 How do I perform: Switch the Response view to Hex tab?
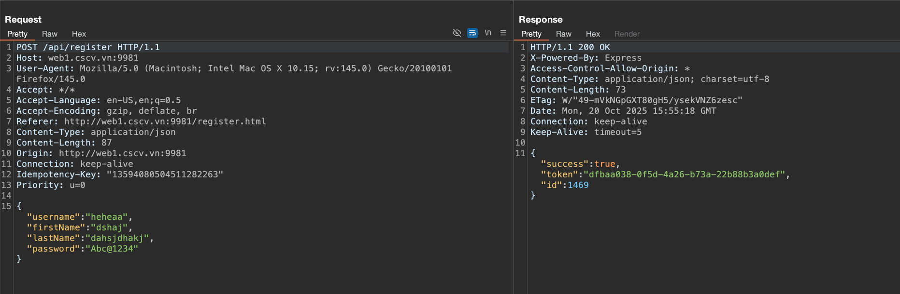click(x=593, y=34)
